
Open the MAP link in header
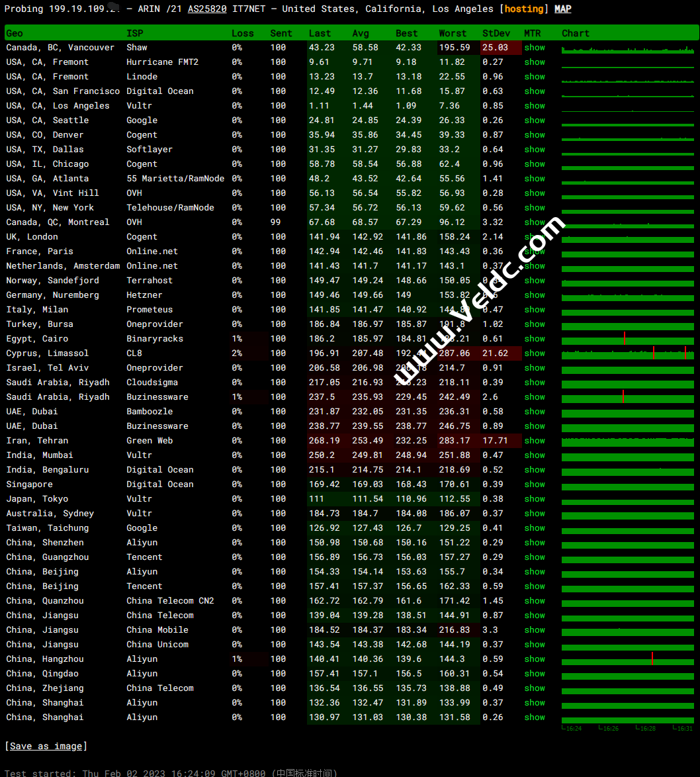[x=563, y=9]
